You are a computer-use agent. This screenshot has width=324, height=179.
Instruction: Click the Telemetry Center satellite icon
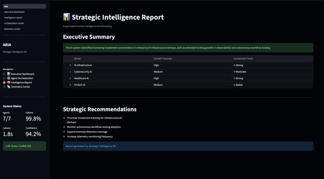[x=9, y=87]
